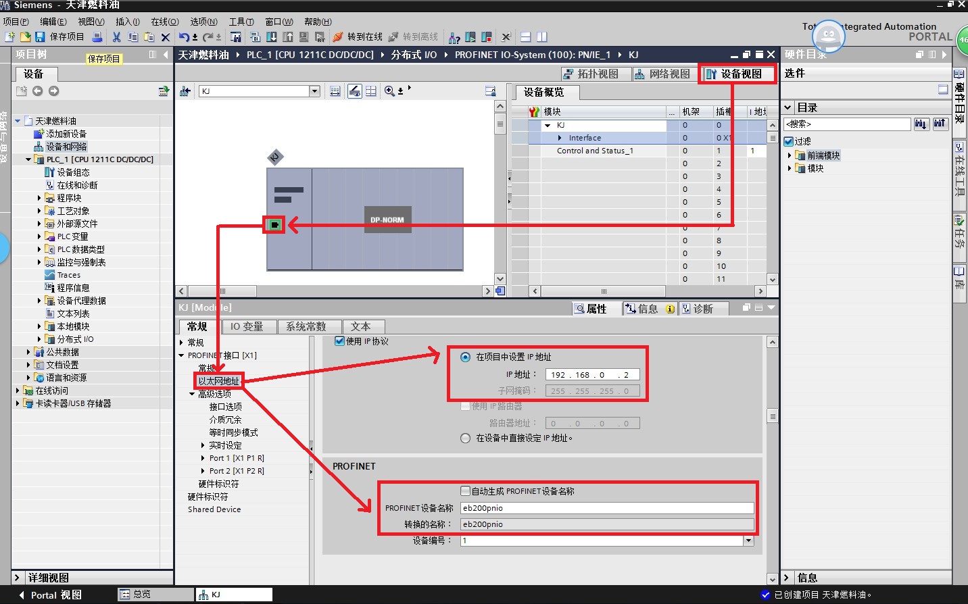Viewport: 968px width, 604px height.
Task: Click the PROFINET 设备名称 input field
Action: coord(607,508)
